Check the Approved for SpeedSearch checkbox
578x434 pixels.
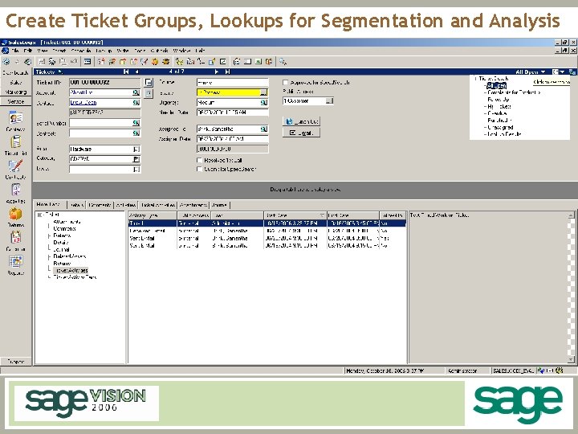pos(286,82)
